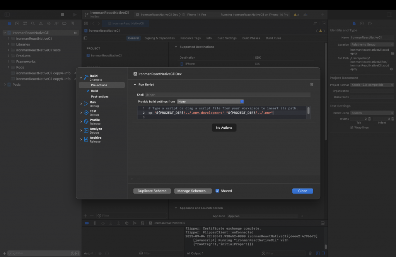Viewport: 396px width, 257px height.
Task: Open the Issue navigator warning icon
Action: [x=41, y=24]
